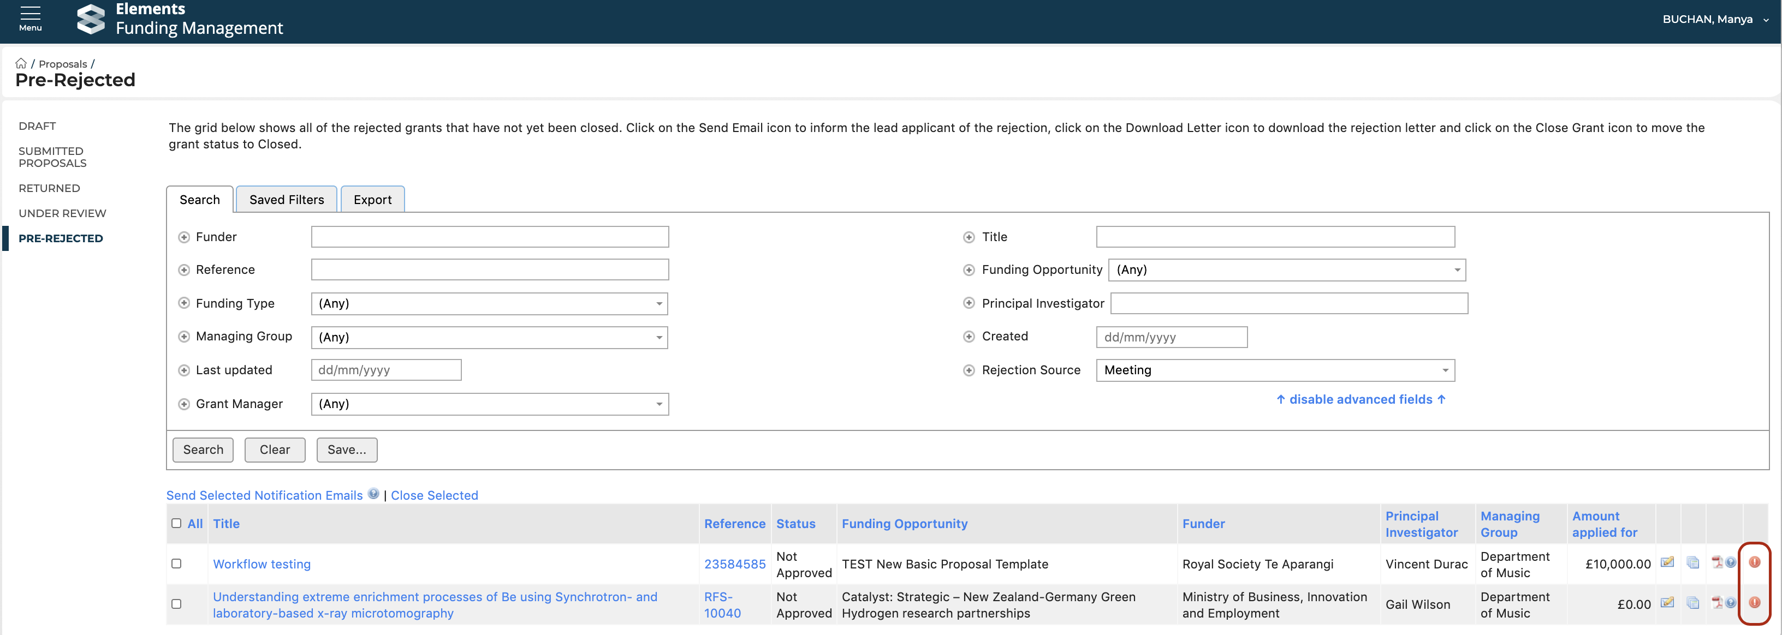Check the Workflow testing row checkbox
Image resolution: width=1782 pixels, height=635 pixels.
pos(176,564)
